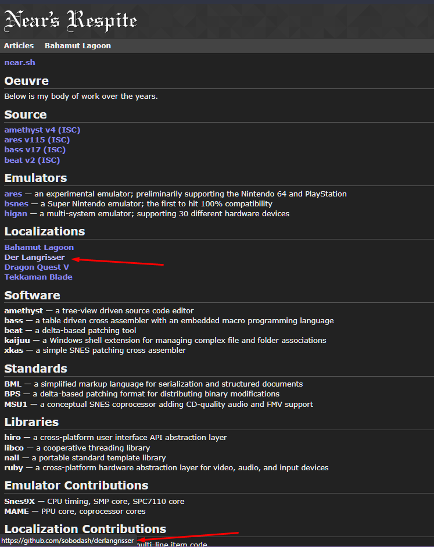Click the beat patching tool entry
The image size is (434, 547).
(13, 330)
